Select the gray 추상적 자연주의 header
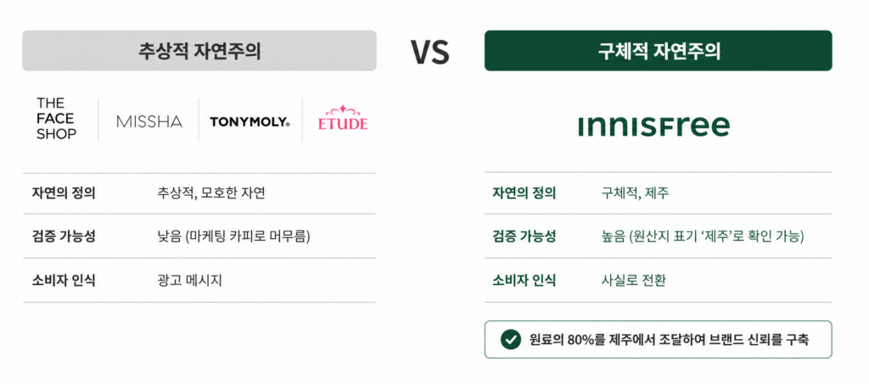The width and height of the screenshot is (869, 384). tap(199, 50)
